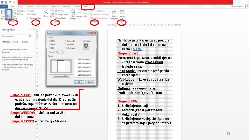
Task: Switch to the PAGE LAYOUT tab
Action: tap(41, 6)
